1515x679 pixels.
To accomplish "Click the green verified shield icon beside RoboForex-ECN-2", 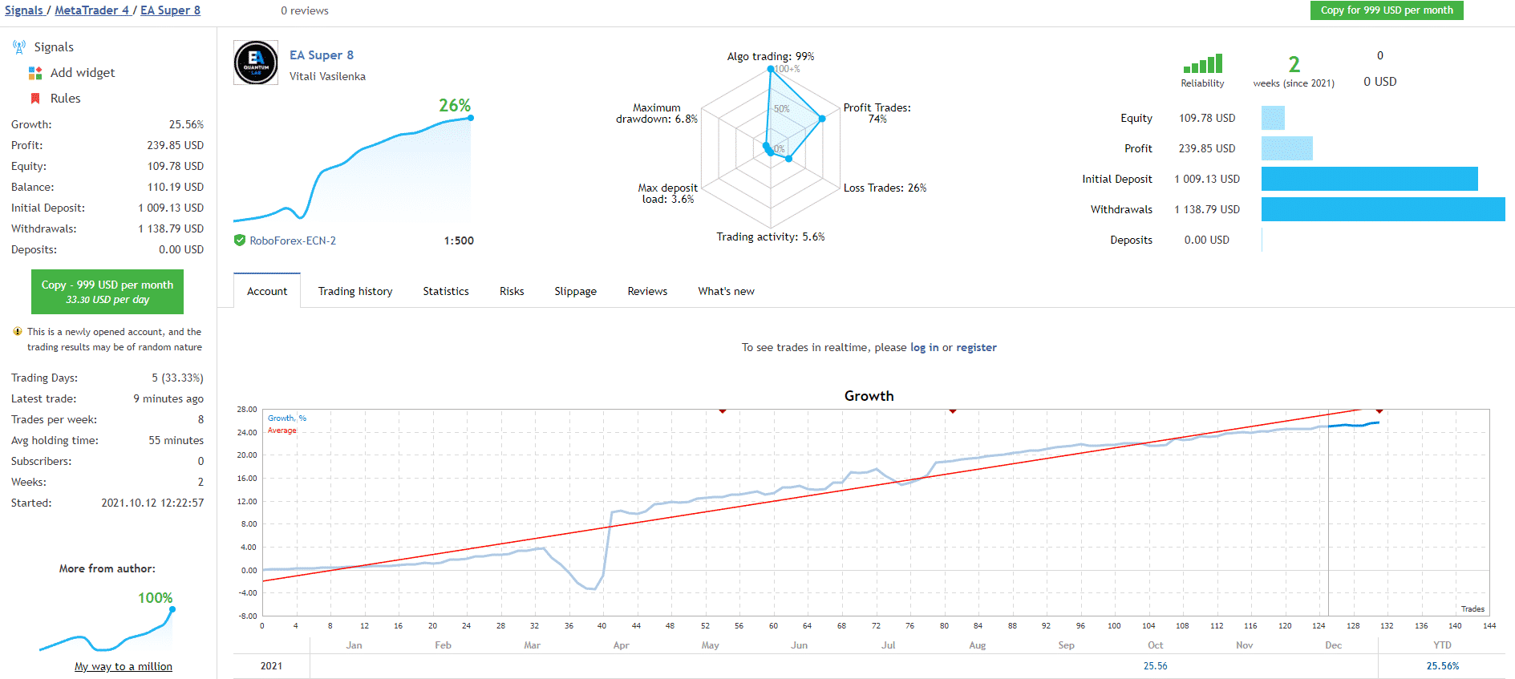I will [x=239, y=240].
